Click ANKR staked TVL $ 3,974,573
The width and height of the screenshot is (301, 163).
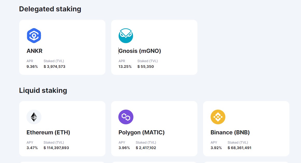coord(54,67)
